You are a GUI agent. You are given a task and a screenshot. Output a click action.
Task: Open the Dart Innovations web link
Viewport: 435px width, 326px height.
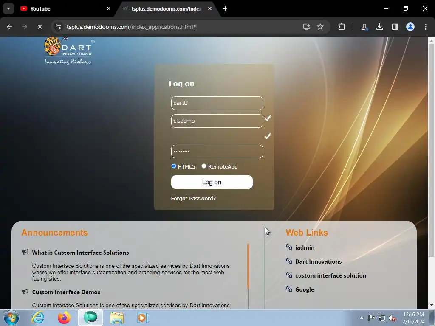click(318, 261)
